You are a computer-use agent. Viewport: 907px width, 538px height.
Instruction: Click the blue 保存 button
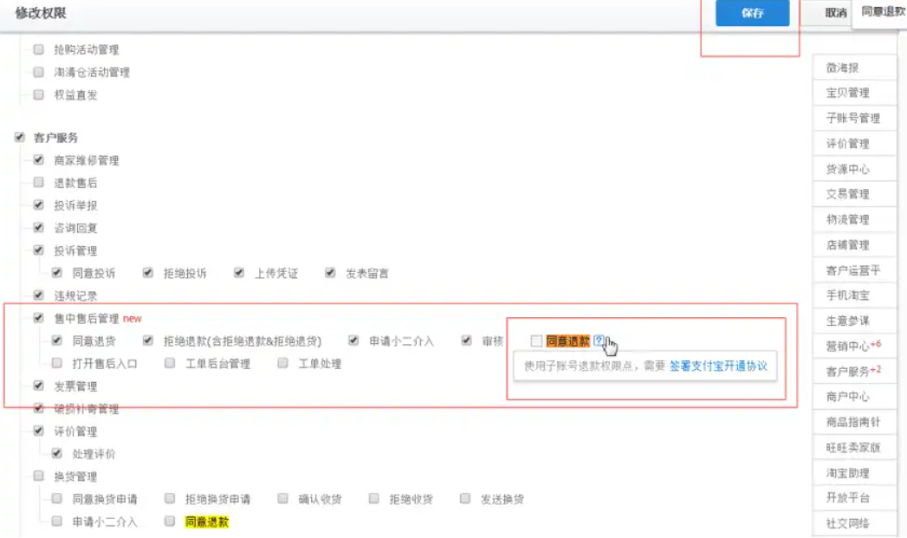[752, 13]
